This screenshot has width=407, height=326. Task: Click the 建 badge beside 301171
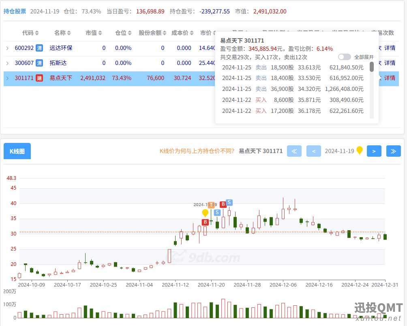39,78
